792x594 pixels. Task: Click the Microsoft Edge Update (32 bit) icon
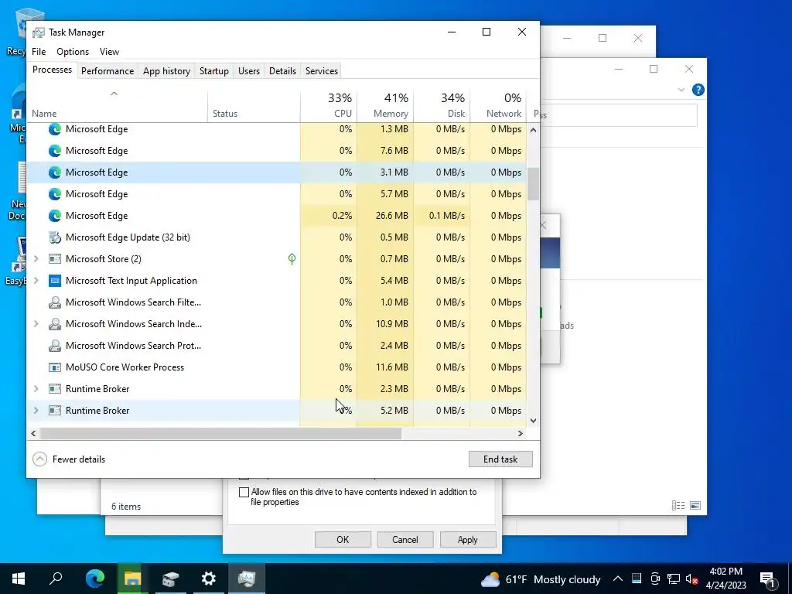[55, 237]
